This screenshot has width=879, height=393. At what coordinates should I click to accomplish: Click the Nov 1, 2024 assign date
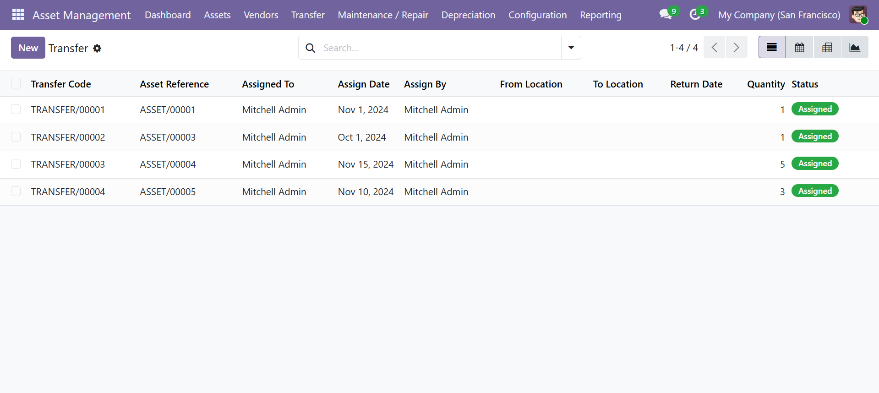363,110
